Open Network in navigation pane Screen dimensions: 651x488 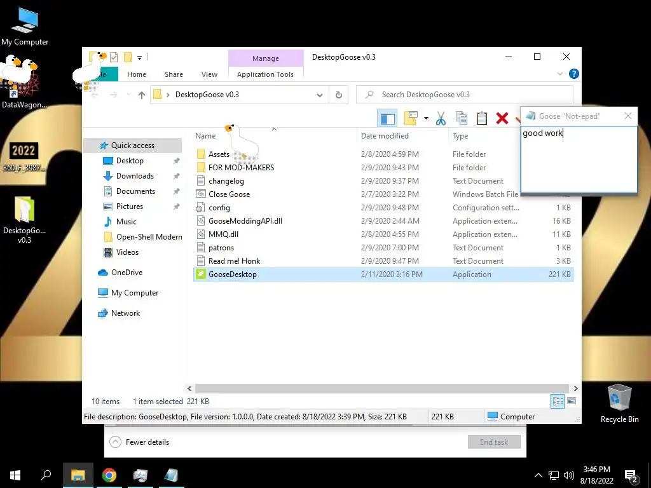[125, 313]
